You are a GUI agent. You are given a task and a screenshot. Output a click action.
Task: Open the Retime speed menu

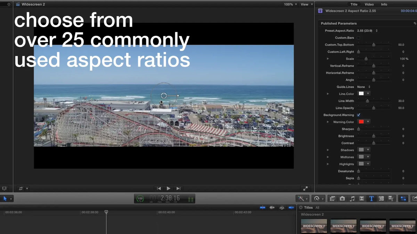point(318,199)
